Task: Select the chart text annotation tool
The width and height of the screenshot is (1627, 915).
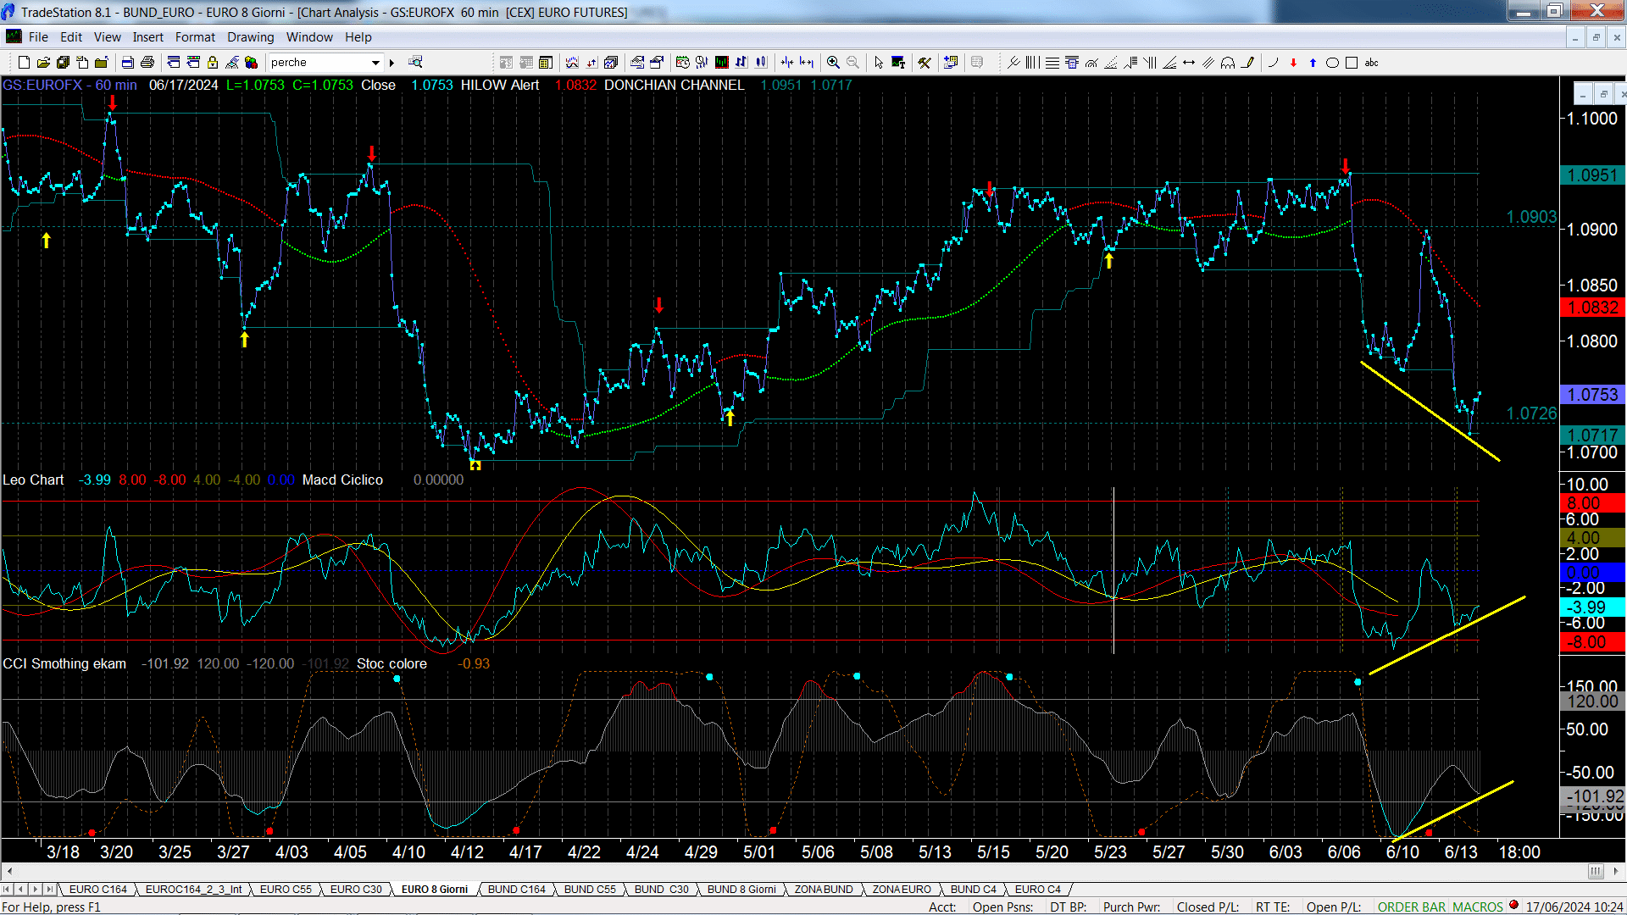Action: coord(898,63)
